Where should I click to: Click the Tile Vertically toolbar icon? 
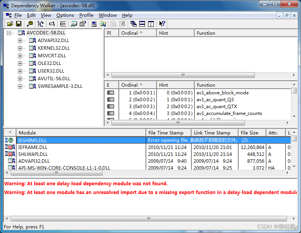[x=151, y=24]
